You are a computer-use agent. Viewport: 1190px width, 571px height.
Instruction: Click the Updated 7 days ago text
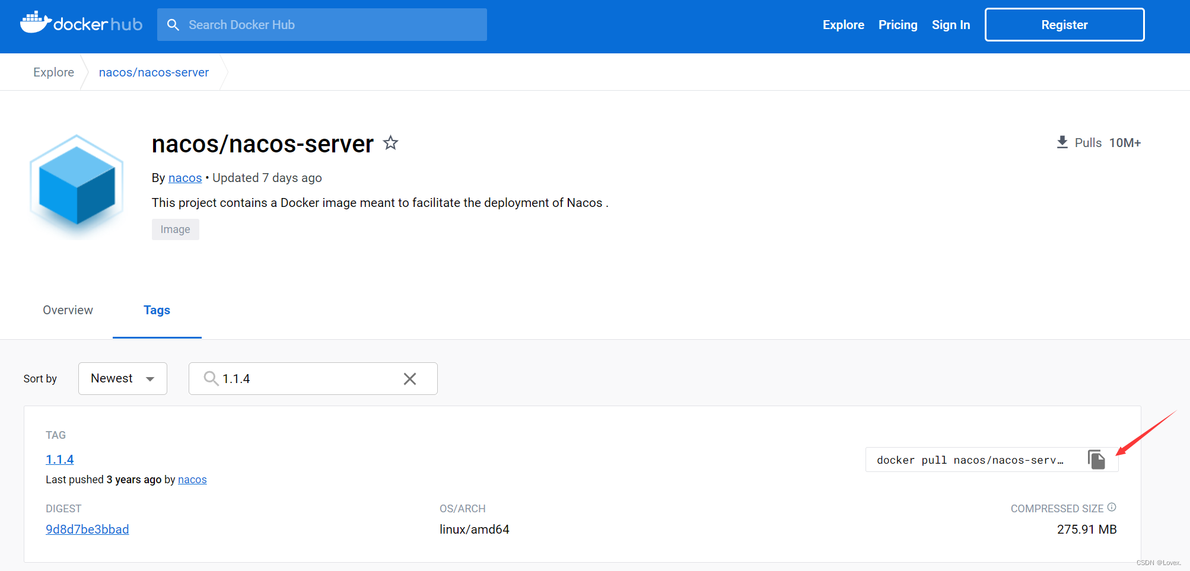coord(267,178)
